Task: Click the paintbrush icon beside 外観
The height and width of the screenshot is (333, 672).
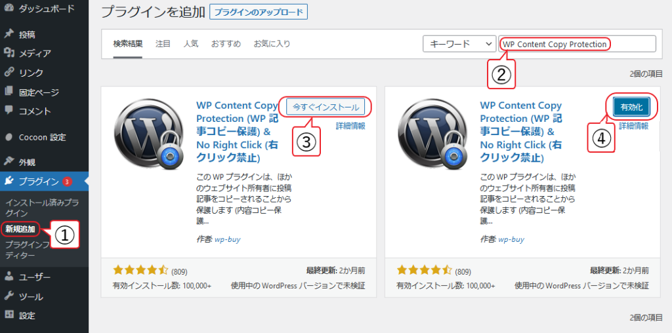Action: pos(9,161)
